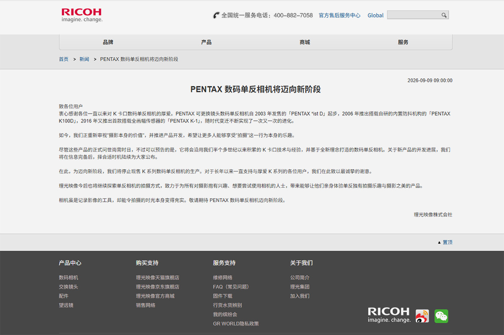Screen dimensions: 504x335
Task: Visit 理光映像京东旗舰店 link
Action: pyautogui.click(x=157, y=287)
